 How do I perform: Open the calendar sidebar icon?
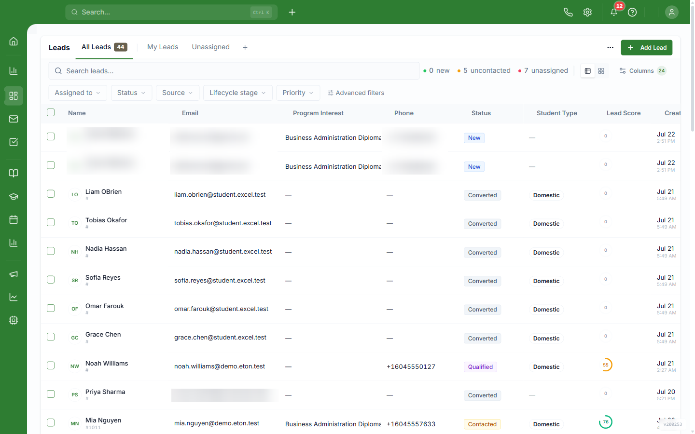coord(14,220)
